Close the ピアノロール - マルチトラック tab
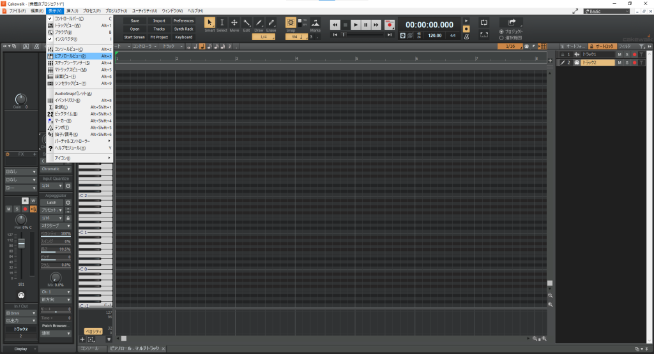The width and height of the screenshot is (654, 354). pos(163,349)
